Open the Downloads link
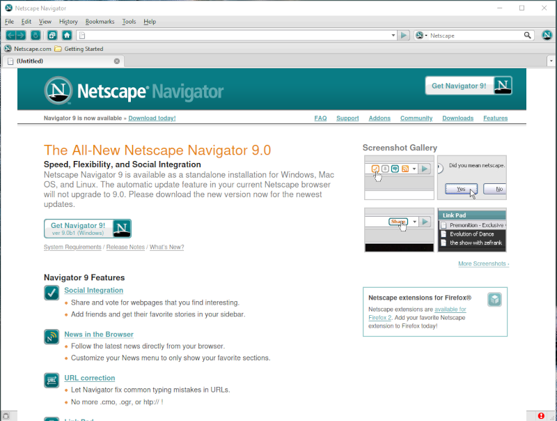Image resolution: width=557 pixels, height=421 pixels. (x=457, y=118)
